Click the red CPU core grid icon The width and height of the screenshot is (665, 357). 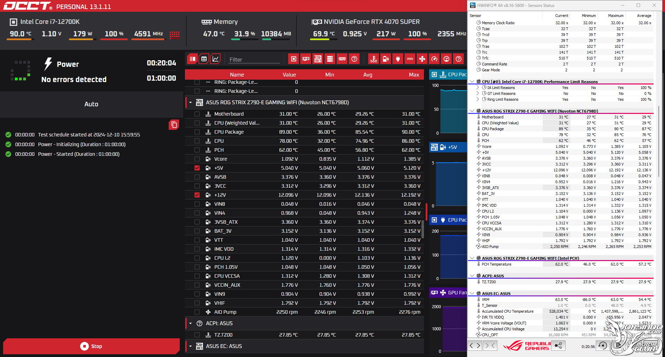click(175, 35)
